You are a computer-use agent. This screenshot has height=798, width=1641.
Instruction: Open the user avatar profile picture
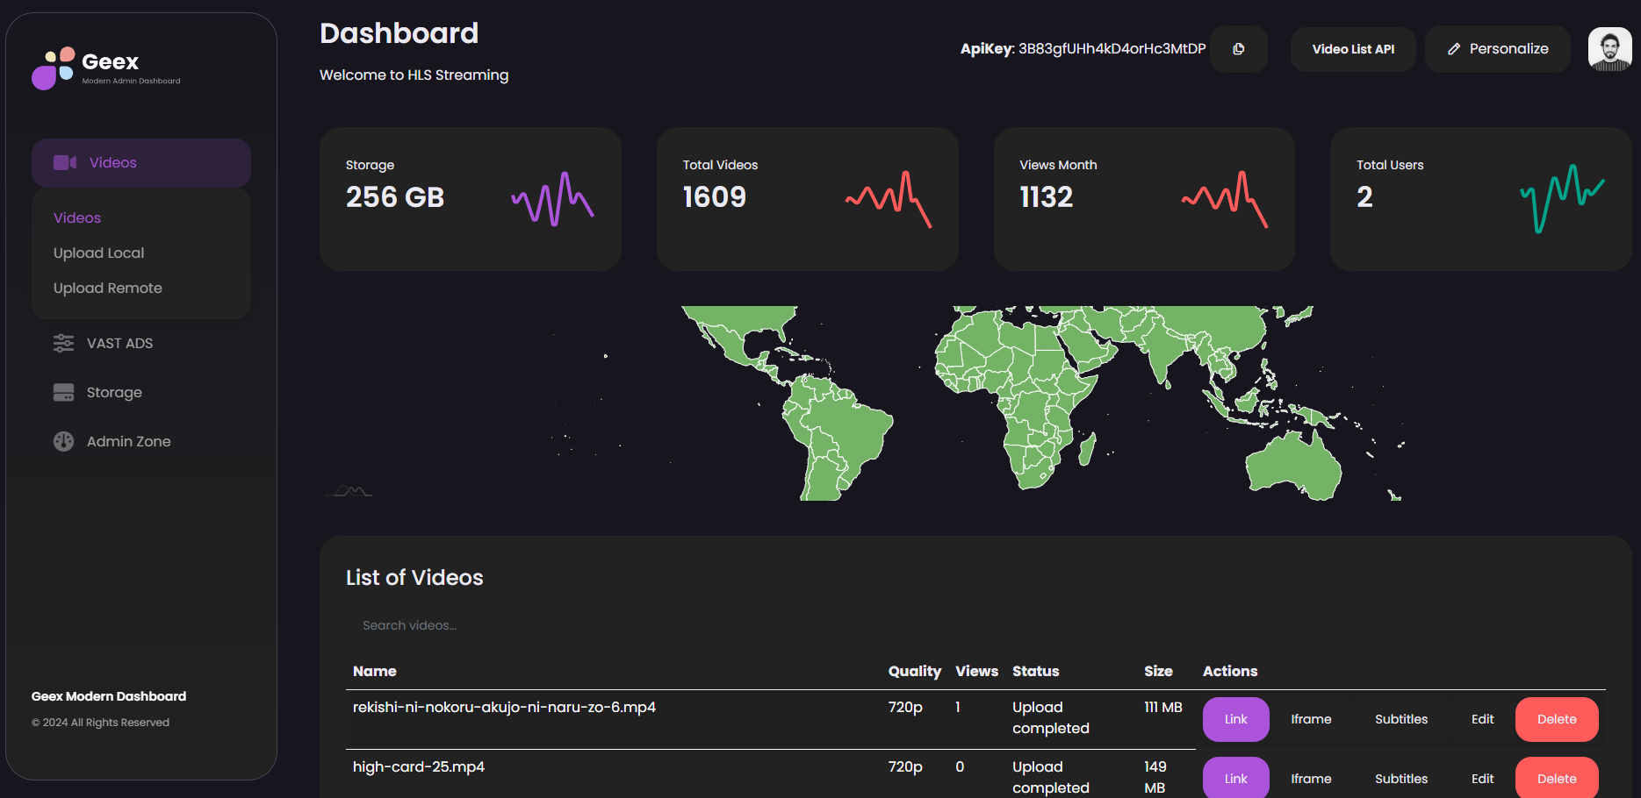[1609, 49]
